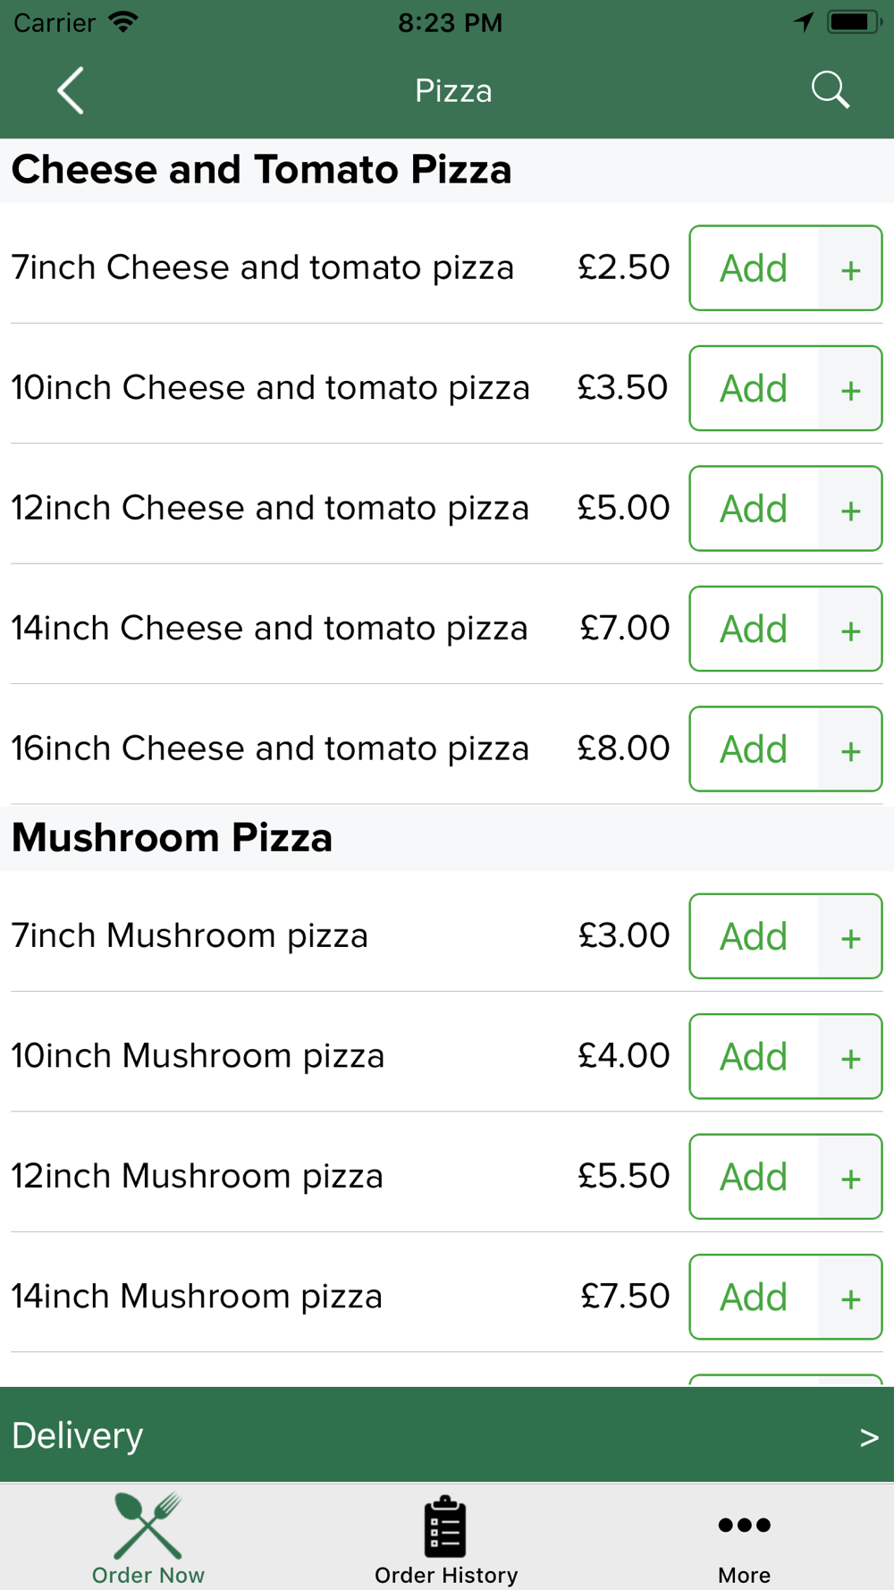Open the Order History clipboard tab
The height and width of the screenshot is (1590, 894).
pyautogui.click(x=446, y=1538)
